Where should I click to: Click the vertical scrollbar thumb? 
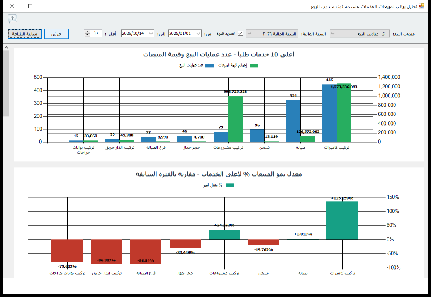[6, 83]
